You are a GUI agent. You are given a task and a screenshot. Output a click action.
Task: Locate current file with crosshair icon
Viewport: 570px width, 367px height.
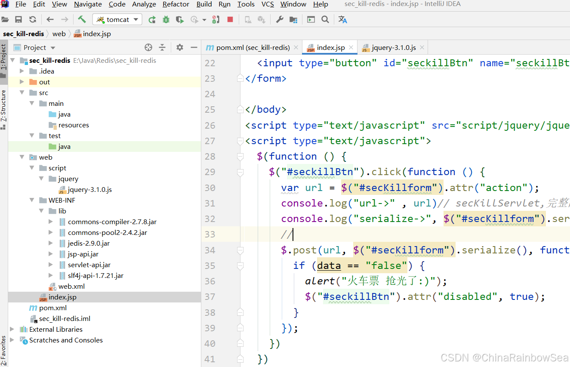pyautogui.click(x=148, y=47)
